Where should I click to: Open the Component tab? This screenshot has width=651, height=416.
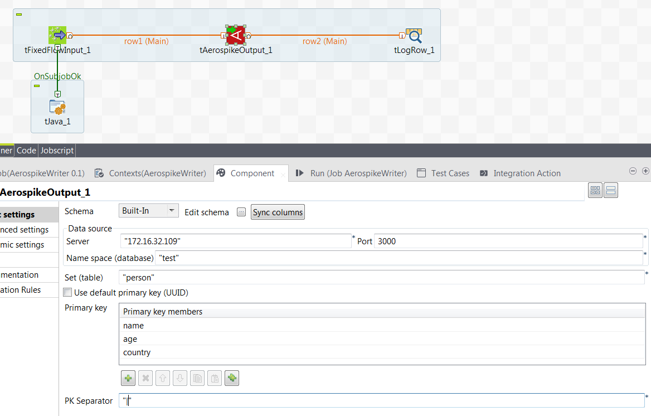coord(252,173)
